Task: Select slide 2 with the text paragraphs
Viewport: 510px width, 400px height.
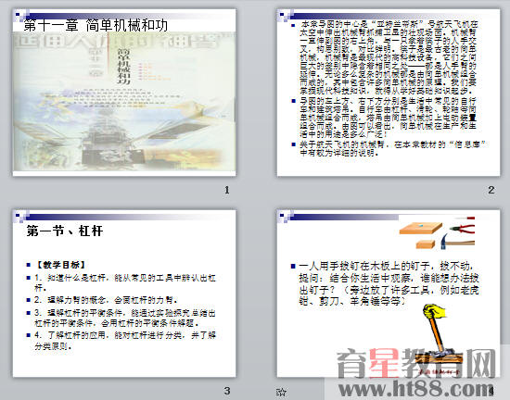Action: coord(389,93)
